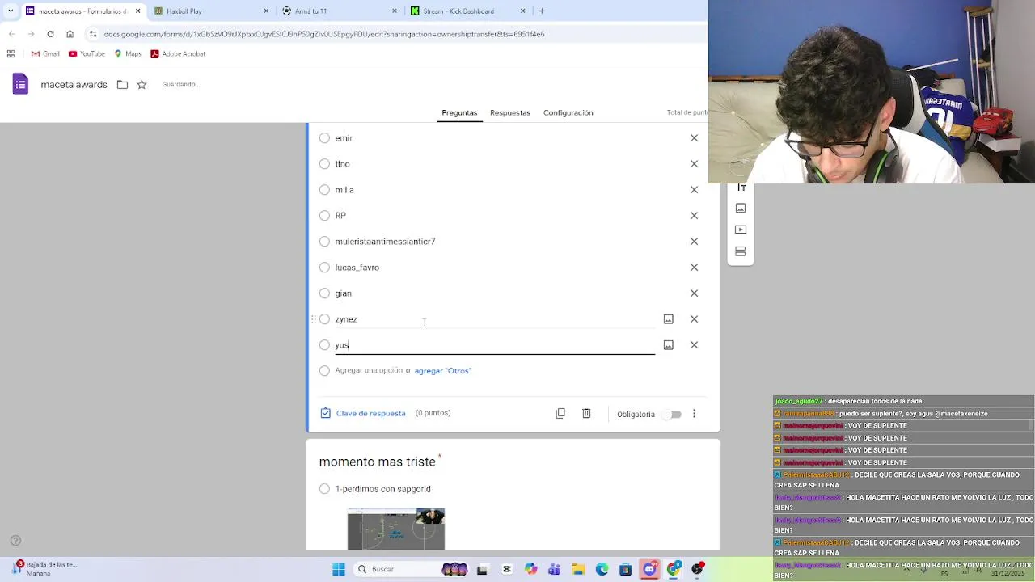Switch to the 'Configuración' tab
The width and height of the screenshot is (1035, 582).
pos(568,112)
